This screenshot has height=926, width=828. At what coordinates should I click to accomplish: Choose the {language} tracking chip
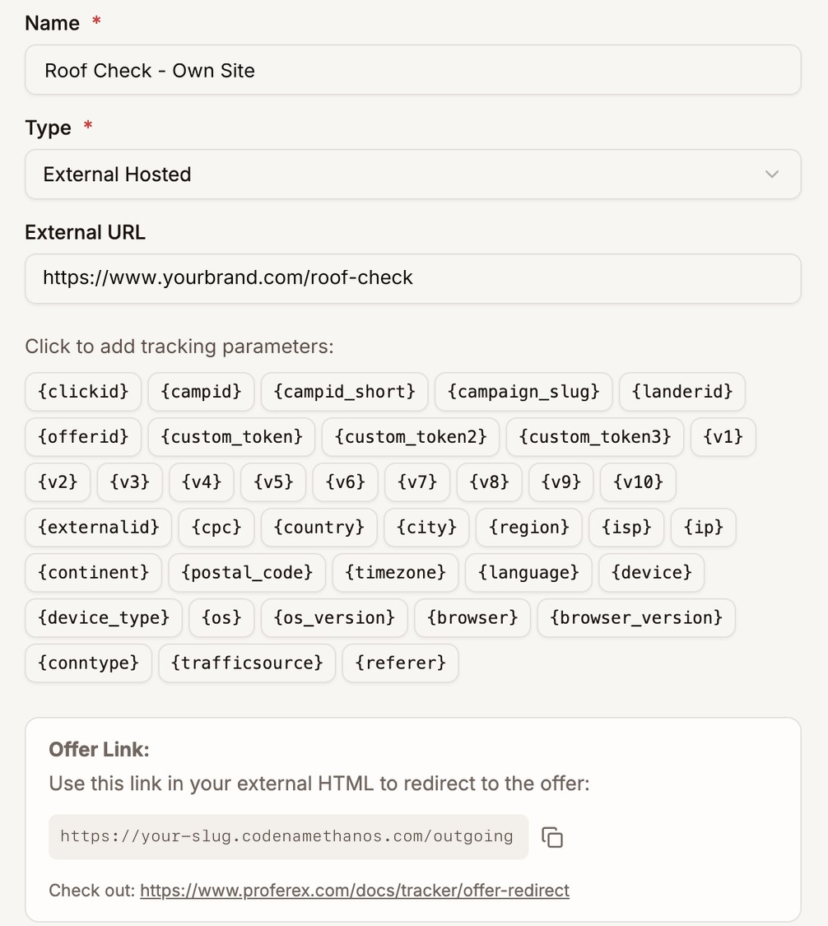click(x=528, y=572)
